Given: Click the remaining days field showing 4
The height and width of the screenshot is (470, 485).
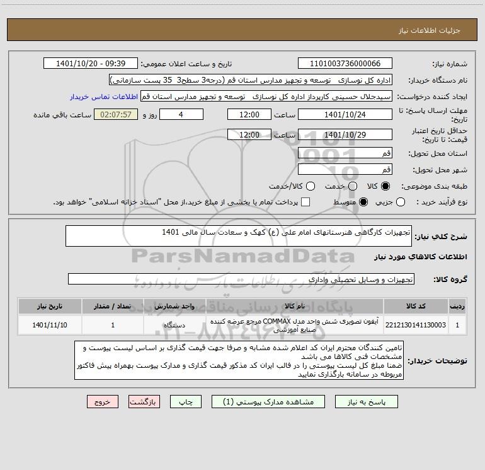Looking at the screenshot, I should click(181, 115).
